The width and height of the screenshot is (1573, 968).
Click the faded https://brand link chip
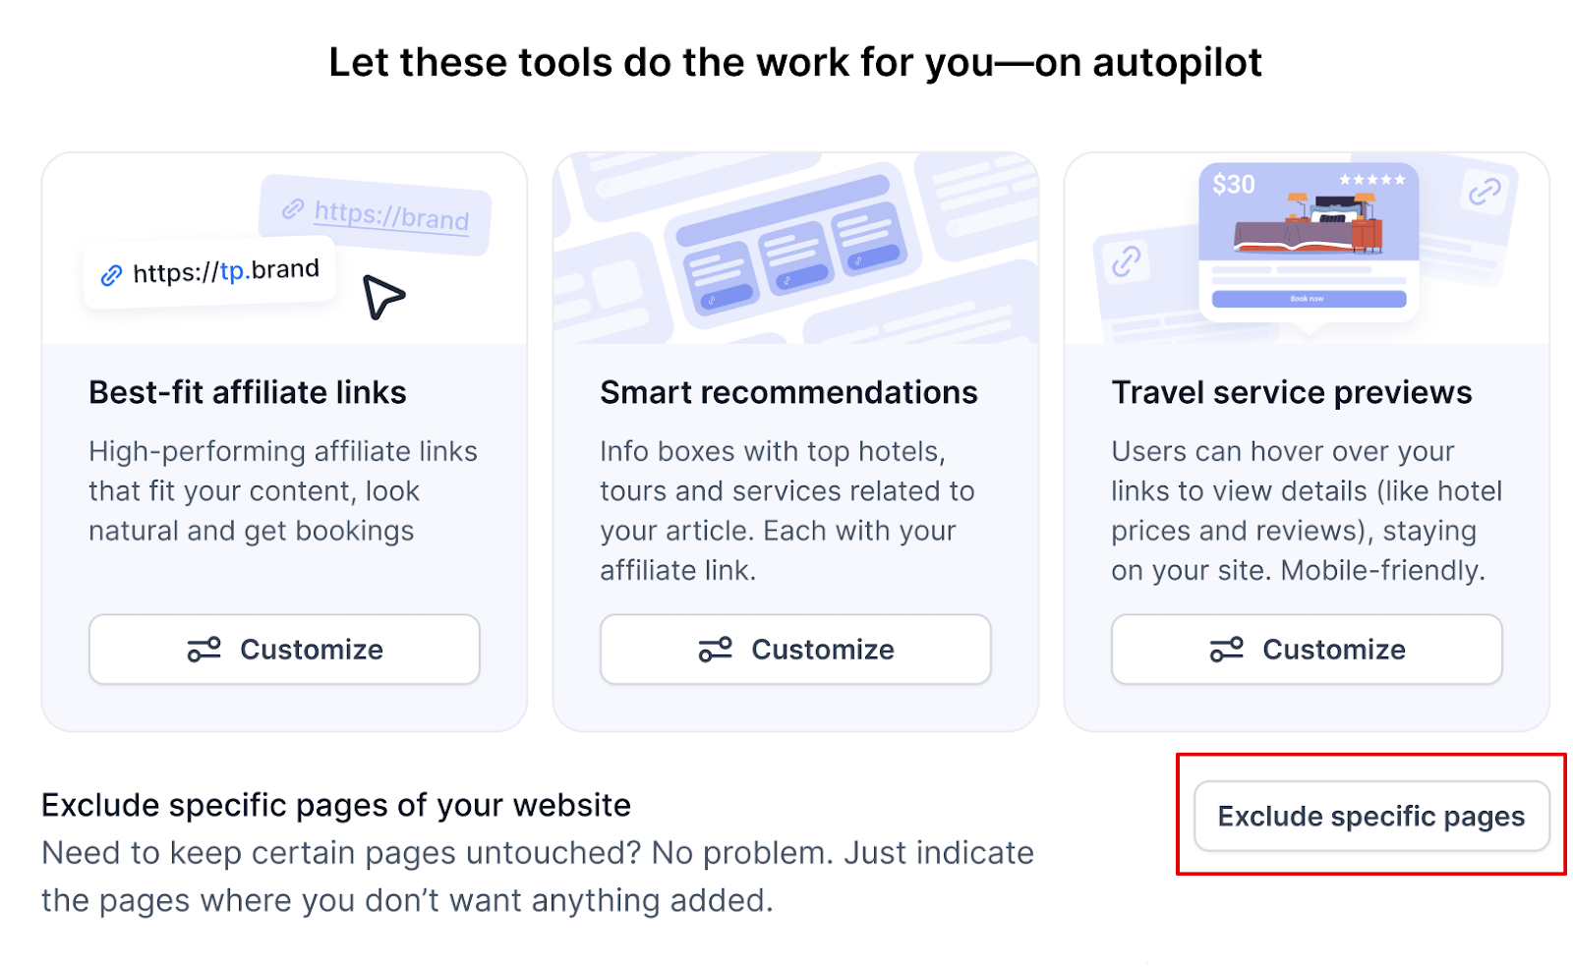[x=376, y=215]
